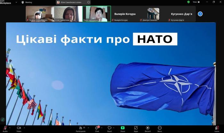Screen dimensions: 224x133
Task: Open the View layout menu
Action: point(195,2)
